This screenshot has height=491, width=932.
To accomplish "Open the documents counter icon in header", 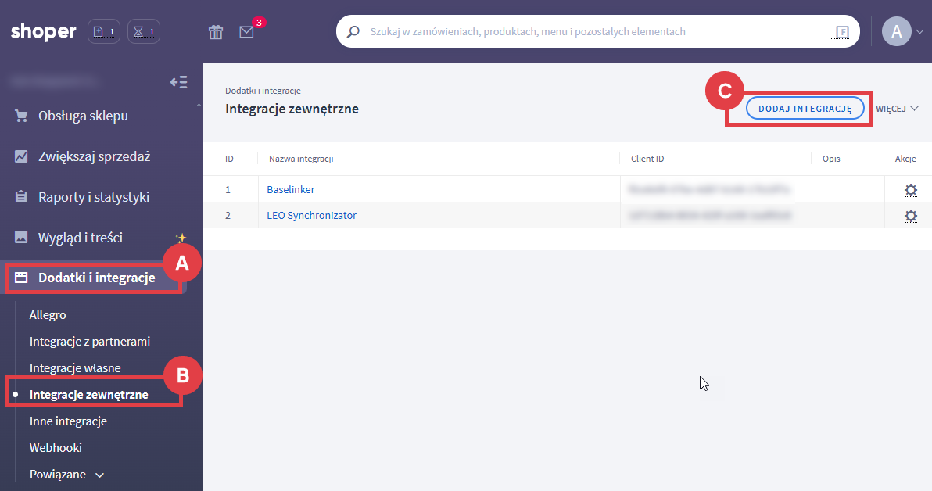I will pos(104,32).
